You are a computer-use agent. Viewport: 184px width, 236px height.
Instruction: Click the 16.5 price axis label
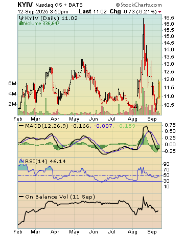169,18
